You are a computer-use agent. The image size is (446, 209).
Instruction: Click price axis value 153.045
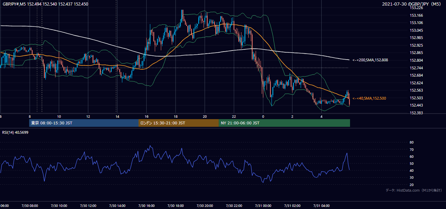416,30
